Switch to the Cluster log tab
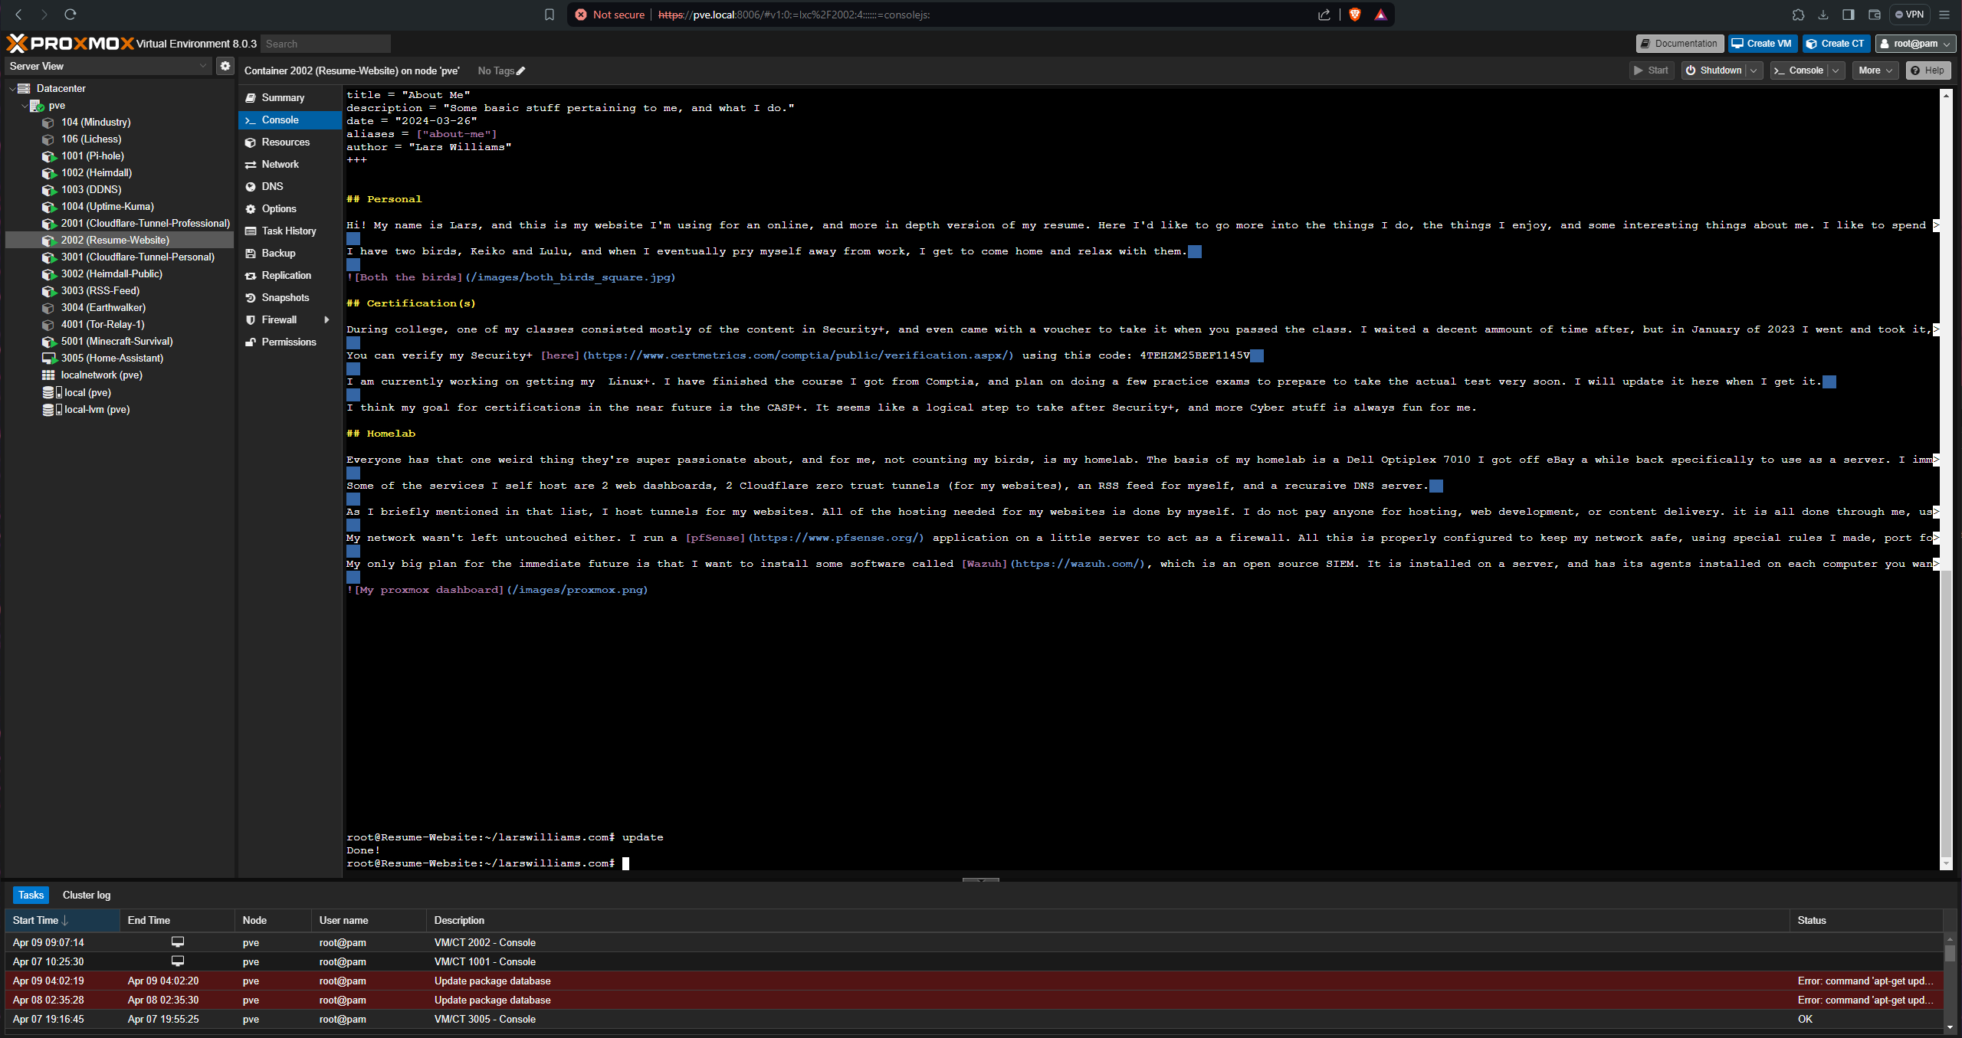The image size is (1962, 1038). [87, 895]
